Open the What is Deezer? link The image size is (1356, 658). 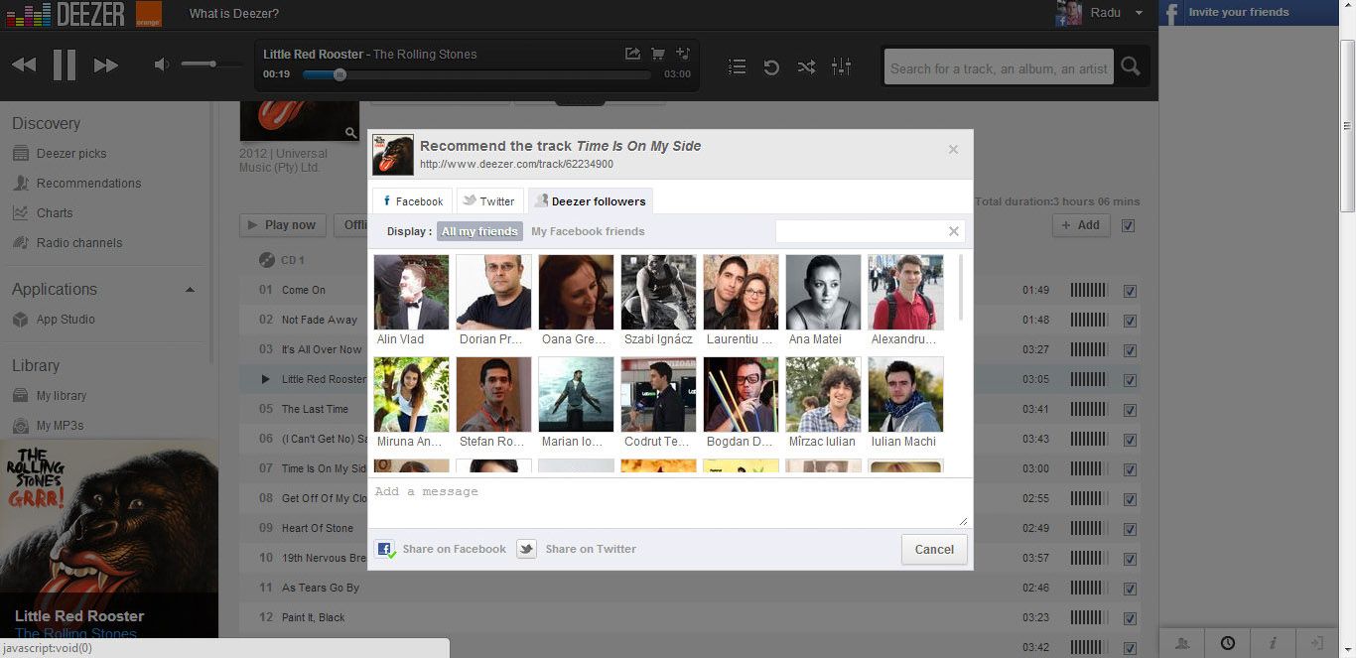click(234, 14)
